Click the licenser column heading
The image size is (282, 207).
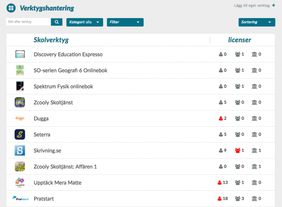pyautogui.click(x=240, y=40)
